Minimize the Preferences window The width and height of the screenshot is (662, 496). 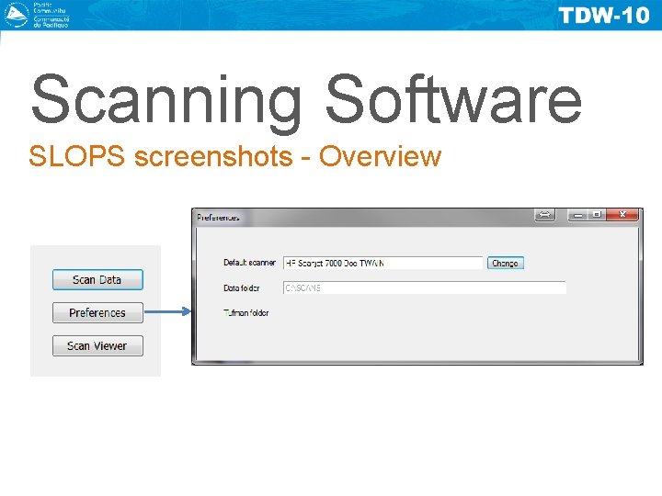tap(578, 215)
